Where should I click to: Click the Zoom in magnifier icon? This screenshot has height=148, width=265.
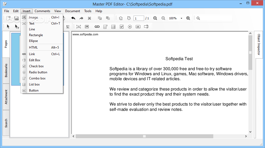coord(188,18)
